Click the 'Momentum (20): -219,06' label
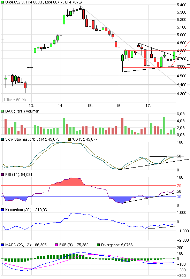This screenshot has width=190, height=279. (x=26, y=210)
